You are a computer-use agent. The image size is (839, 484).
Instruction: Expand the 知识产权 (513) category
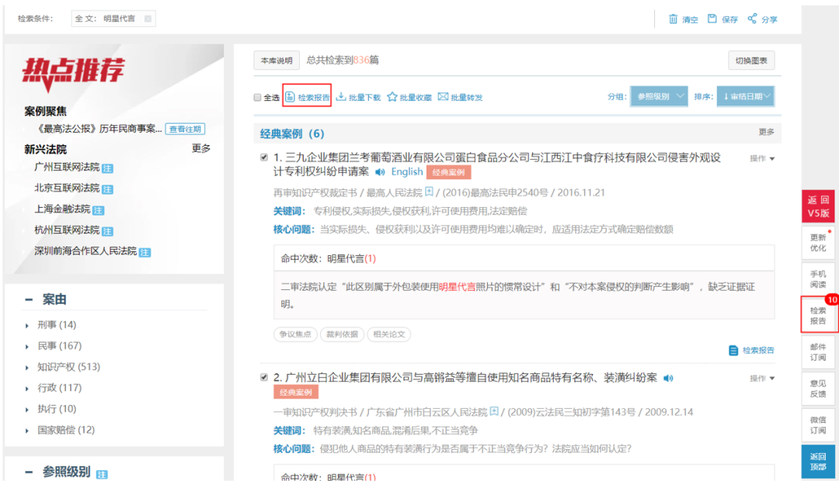(x=26, y=368)
